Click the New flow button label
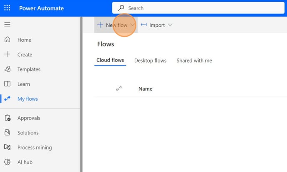The width and height of the screenshot is (287, 172). coord(117,25)
